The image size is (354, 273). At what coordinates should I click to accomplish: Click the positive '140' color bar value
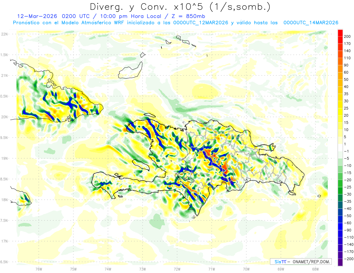(348, 51)
